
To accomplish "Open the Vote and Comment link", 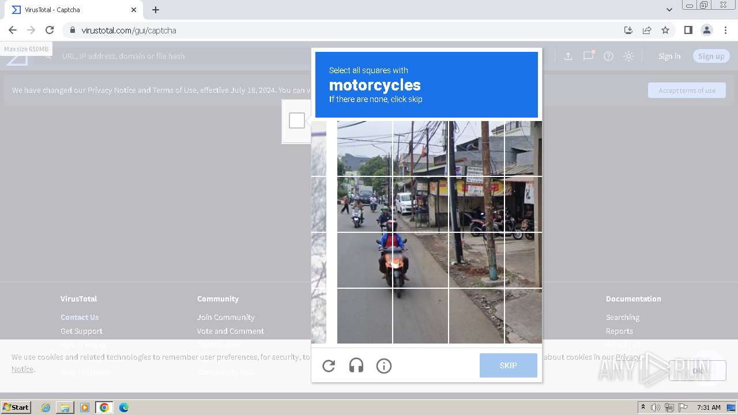I will click(x=231, y=331).
